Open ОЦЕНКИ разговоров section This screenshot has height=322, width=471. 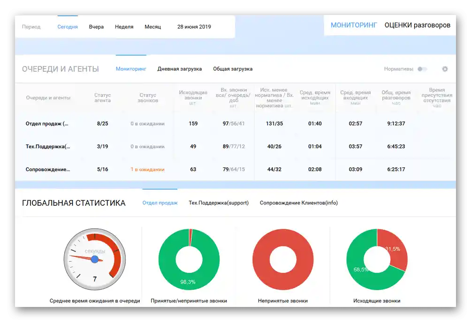tap(417, 25)
